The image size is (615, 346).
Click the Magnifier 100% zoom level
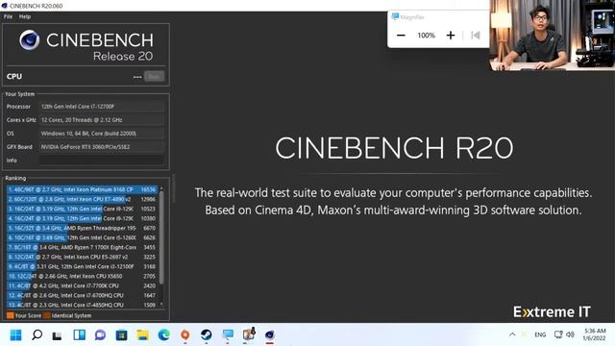(427, 36)
